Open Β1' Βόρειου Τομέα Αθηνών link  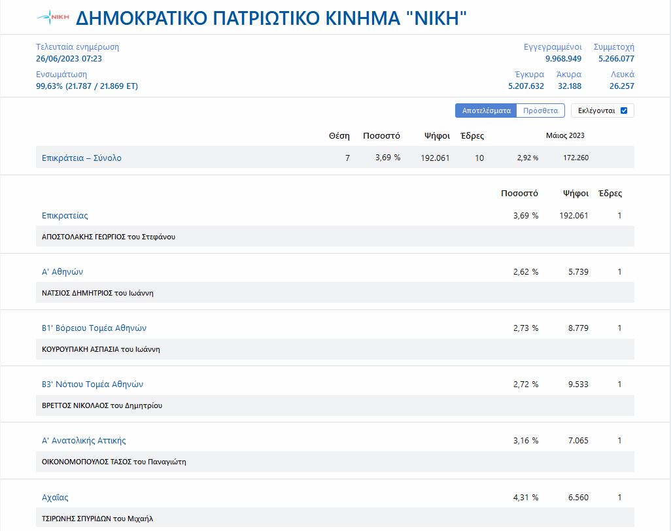94,328
